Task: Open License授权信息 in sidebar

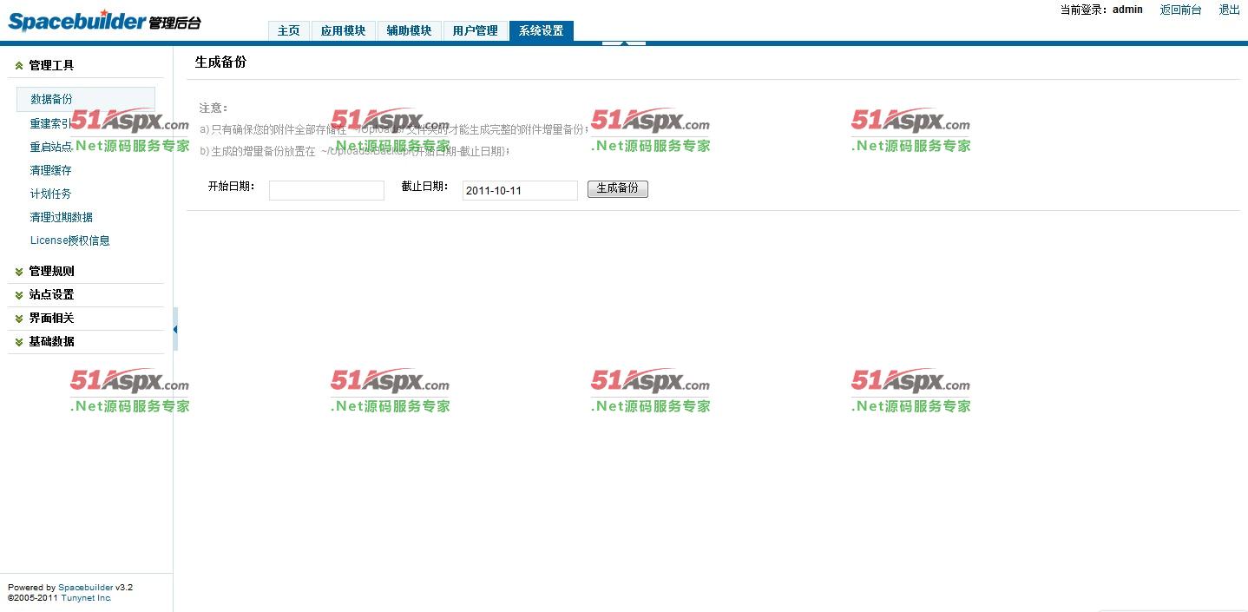Action: (x=70, y=240)
